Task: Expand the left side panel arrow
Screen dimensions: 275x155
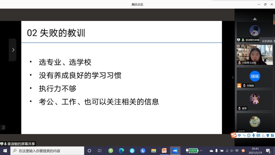Action: (13, 50)
